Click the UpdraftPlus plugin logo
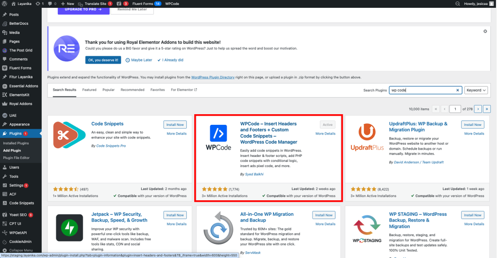The image size is (497, 258). tap(367, 138)
